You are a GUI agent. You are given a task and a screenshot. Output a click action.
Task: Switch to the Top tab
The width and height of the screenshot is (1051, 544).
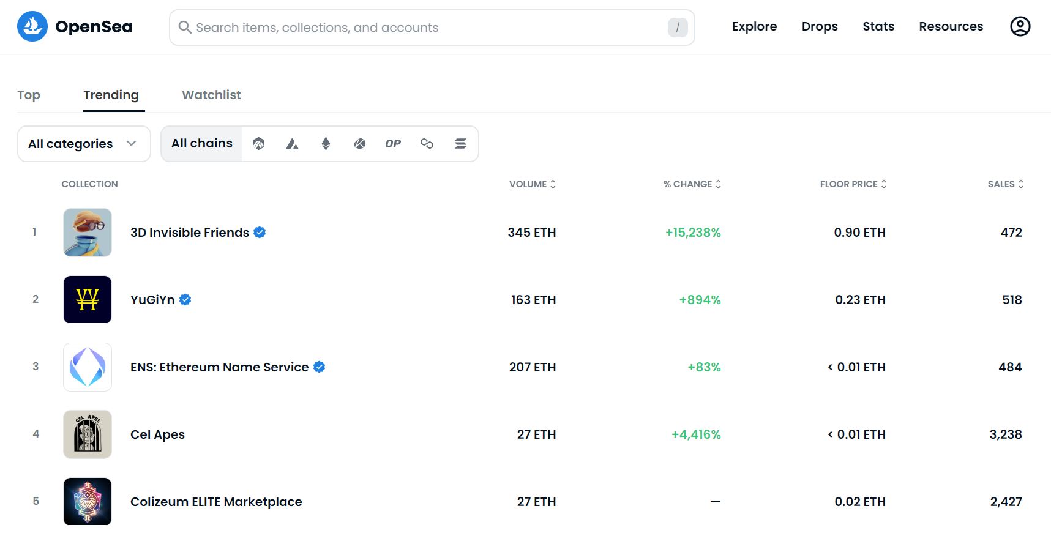click(x=29, y=95)
